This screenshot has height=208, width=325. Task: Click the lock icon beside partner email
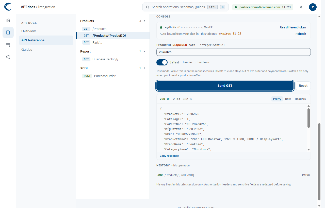pos(236,7)
